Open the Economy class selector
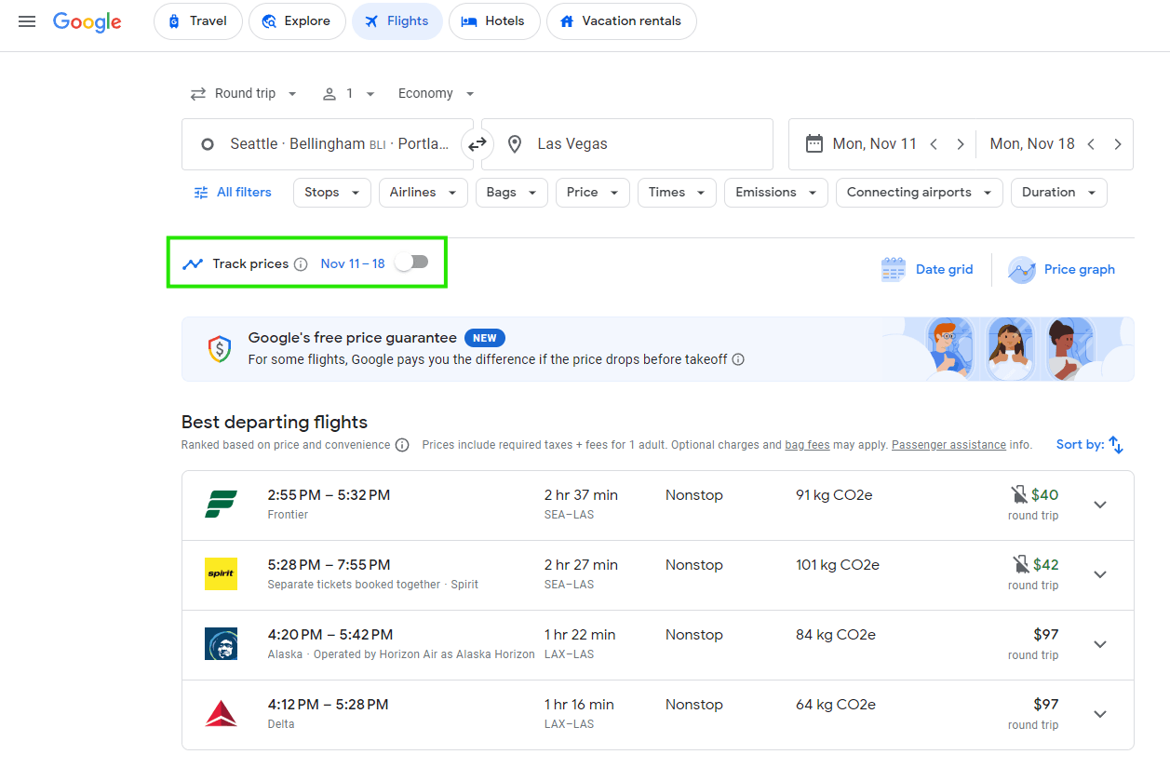The width and height of the screenshot is (1170, 768). (435, 93)
